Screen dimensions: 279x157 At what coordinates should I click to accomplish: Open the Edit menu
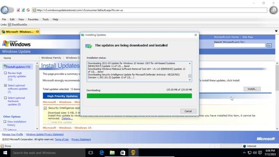coord(12,19)
